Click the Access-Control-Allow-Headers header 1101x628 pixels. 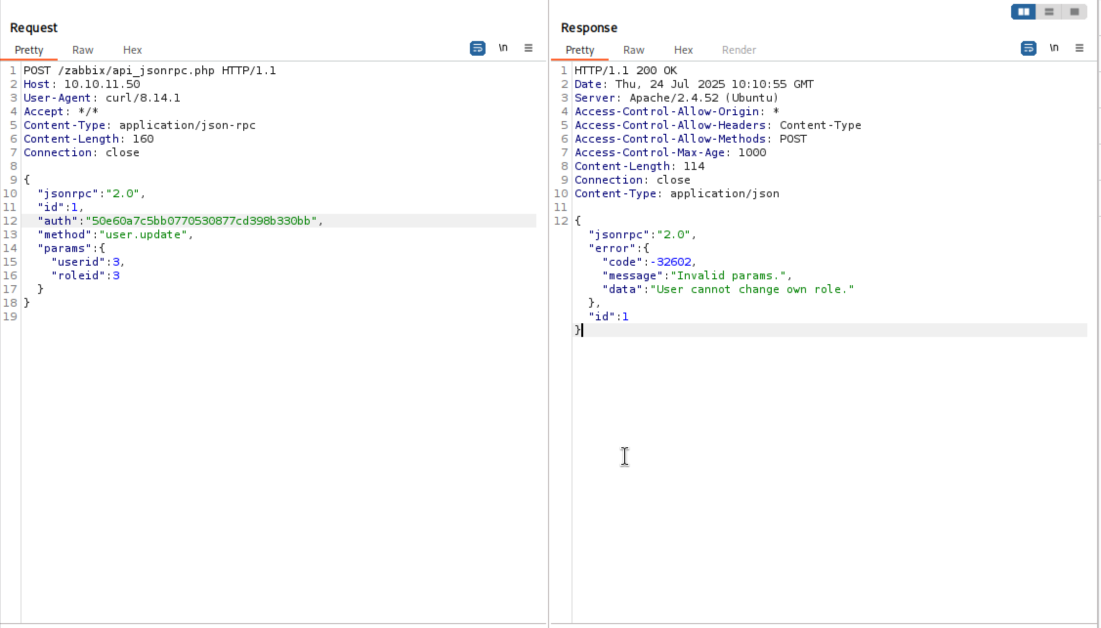coord(718,125)
